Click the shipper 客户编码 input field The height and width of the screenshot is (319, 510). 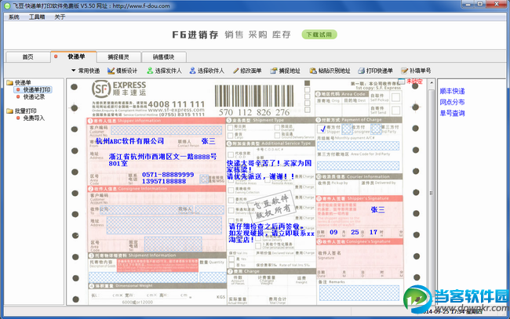[x=166, y=130]
